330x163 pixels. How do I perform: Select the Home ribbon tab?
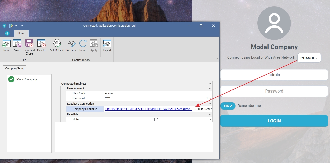[21, 33]
